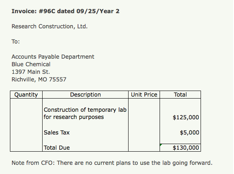Select the Blue Chemical company name

(x=31, y=64)
